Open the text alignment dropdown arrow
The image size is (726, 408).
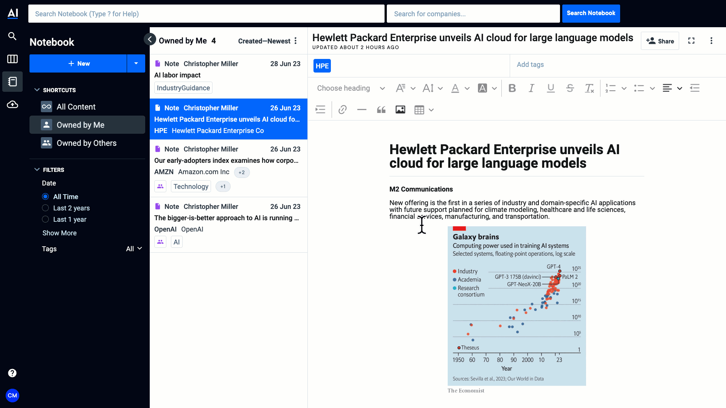click(x=679, y=88)
